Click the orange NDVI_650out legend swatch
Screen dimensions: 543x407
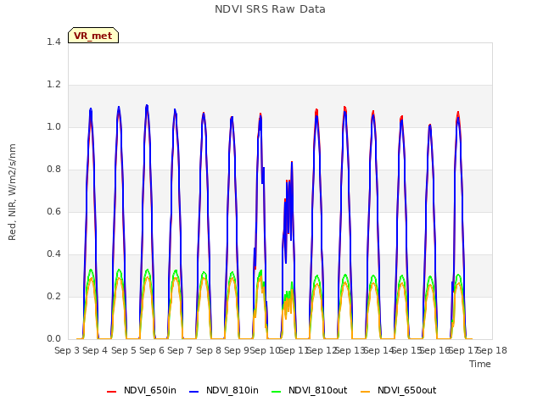click(x=366, y=392)
